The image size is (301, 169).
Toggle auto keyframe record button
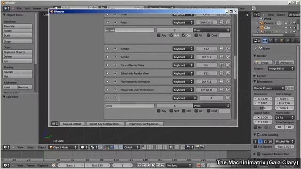pos(198,165)
